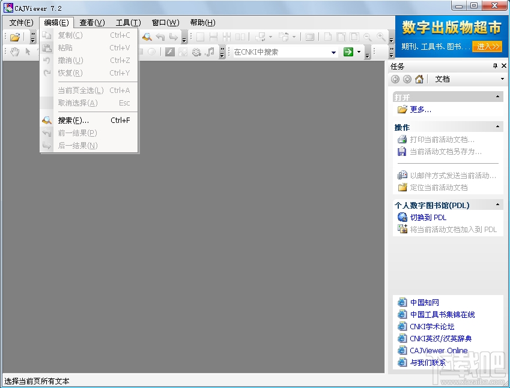Click the green CNKI search go button
The width and height of the screenshot is (510, 388).
(x=348, y=52)
